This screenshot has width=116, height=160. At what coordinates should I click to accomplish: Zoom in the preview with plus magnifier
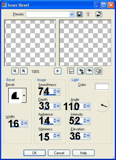(24, 71)
